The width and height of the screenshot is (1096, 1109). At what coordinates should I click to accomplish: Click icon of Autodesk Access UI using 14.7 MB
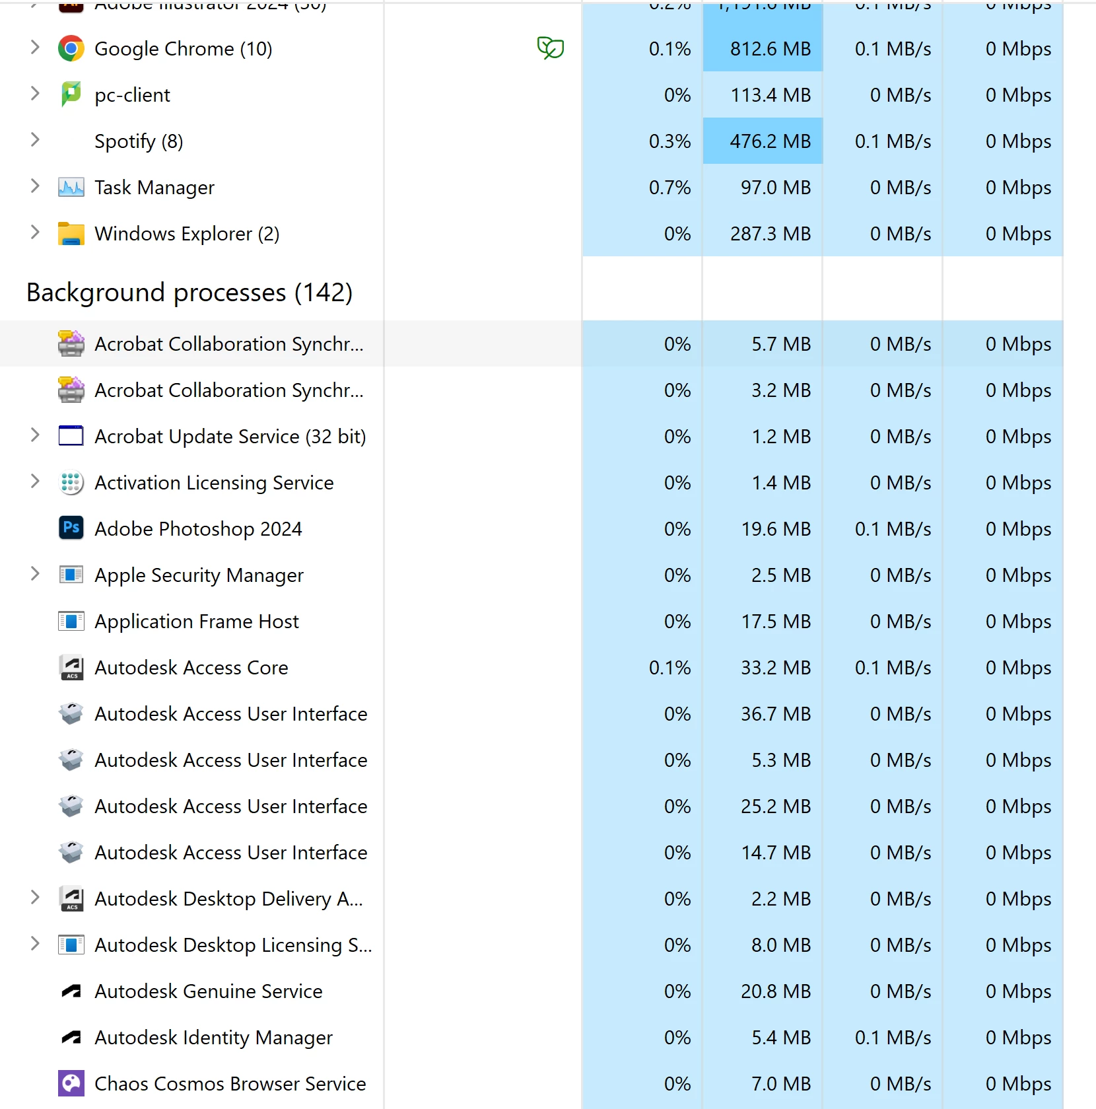click(71, 852)
